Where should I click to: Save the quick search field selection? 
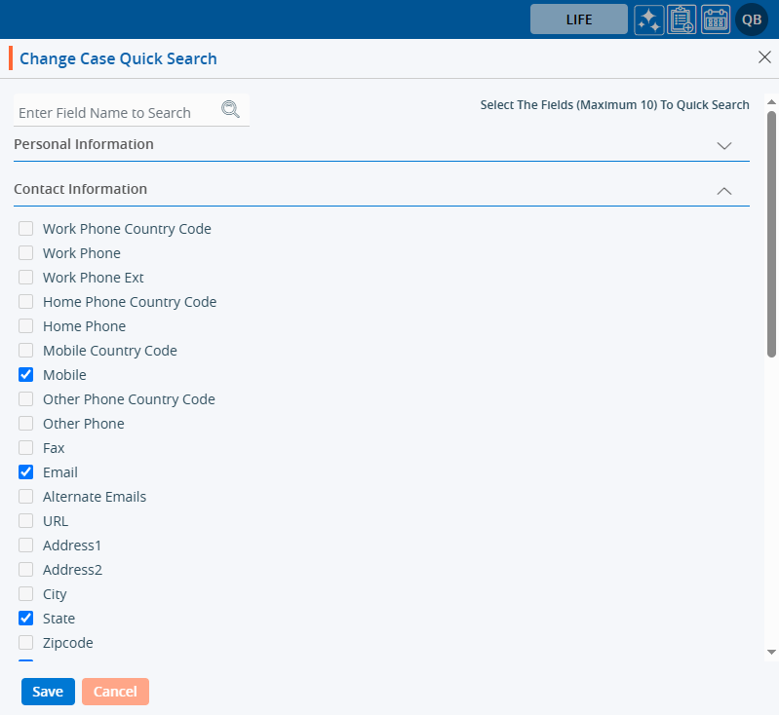click(x=48, y=692)
